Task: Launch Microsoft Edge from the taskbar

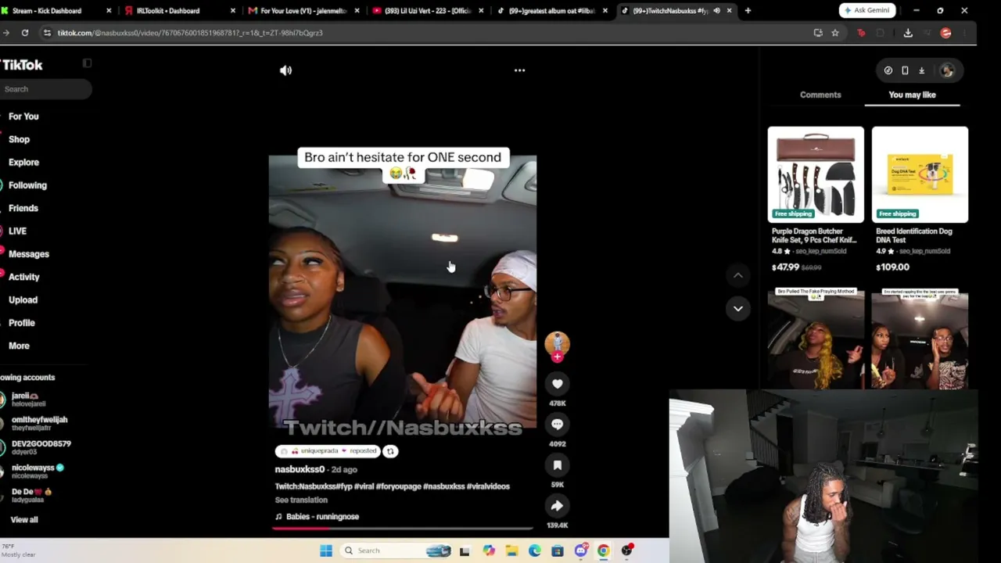Action: pyautogui.click(x=535, y=550)
